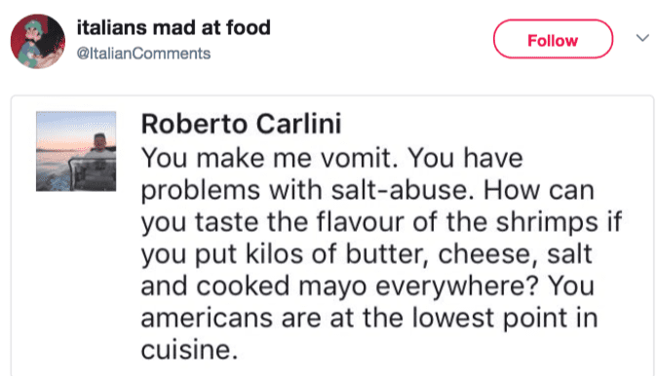The width and height of the screenshot is (657, 376).
Task: Select the word "shrimps" in the comment
Action: pos(547,223)
